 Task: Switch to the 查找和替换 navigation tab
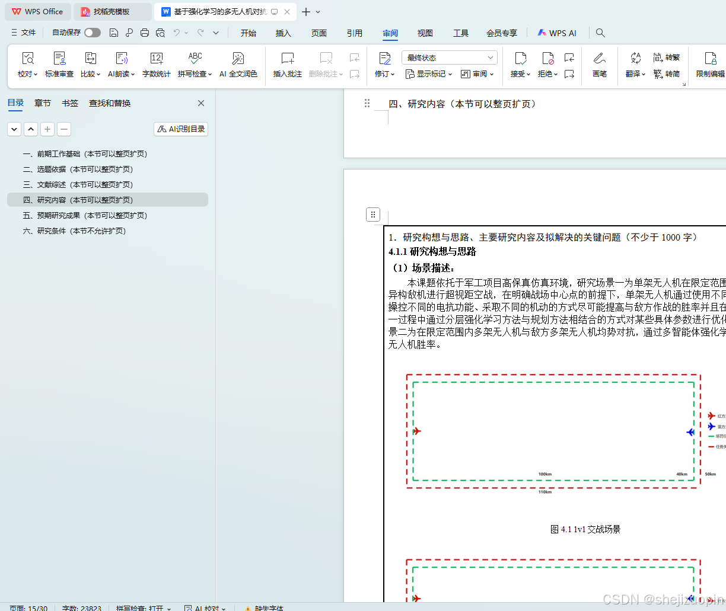pyautogui.click(x=110, y=103)
